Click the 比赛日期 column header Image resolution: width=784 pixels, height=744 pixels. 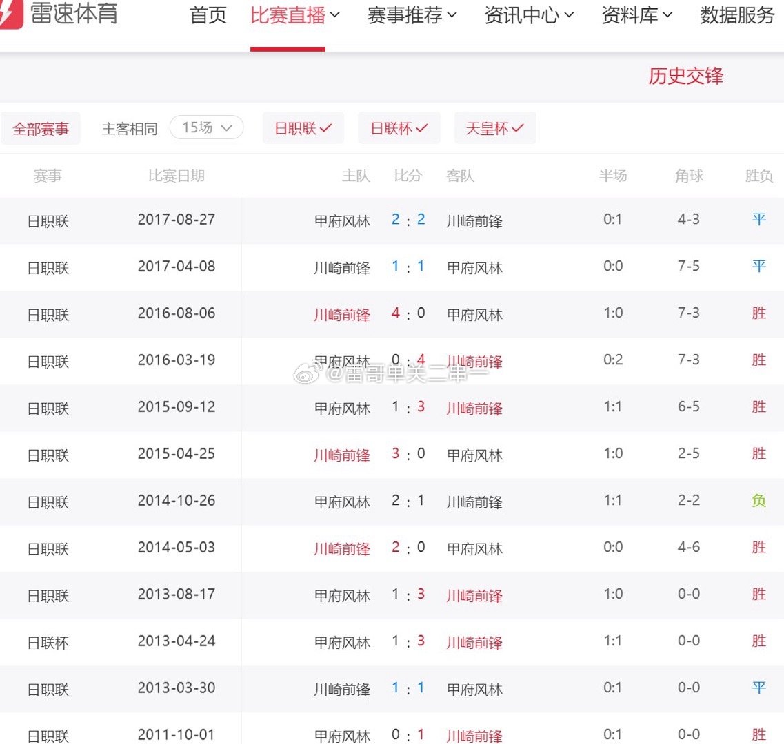(177, 176)
